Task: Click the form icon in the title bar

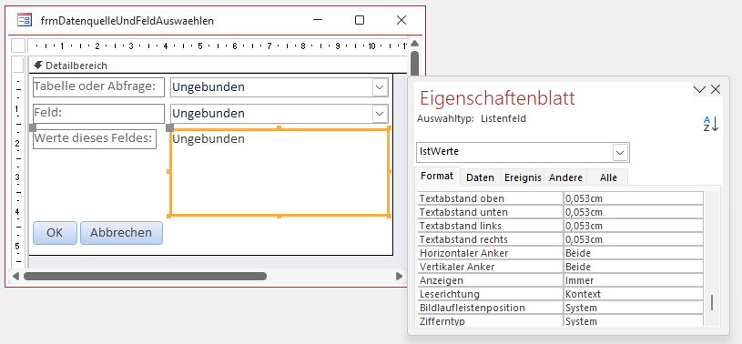Action: point(25,20)
